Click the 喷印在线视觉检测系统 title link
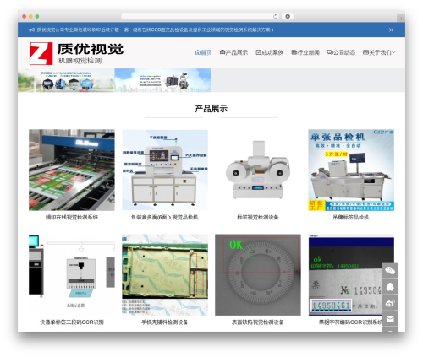 [72, 217]
